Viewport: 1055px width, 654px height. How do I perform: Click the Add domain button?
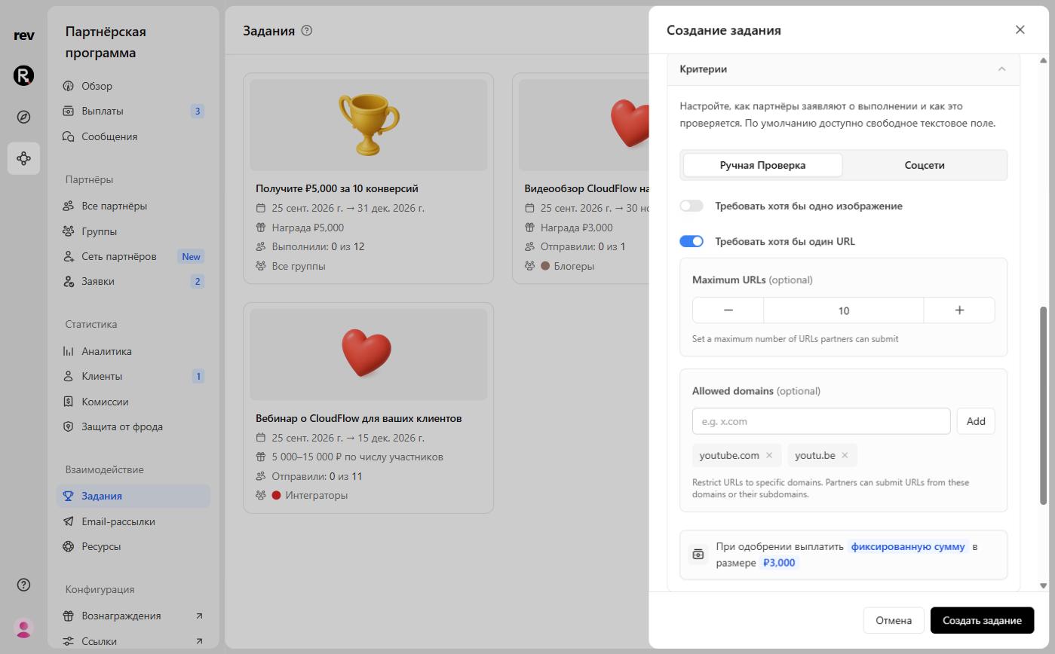pyautogui.click(x=976, y=421)
